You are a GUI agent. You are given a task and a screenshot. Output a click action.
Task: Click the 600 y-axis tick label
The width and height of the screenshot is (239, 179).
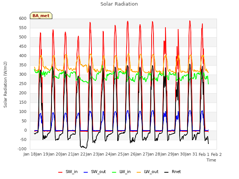coord(23,18)
